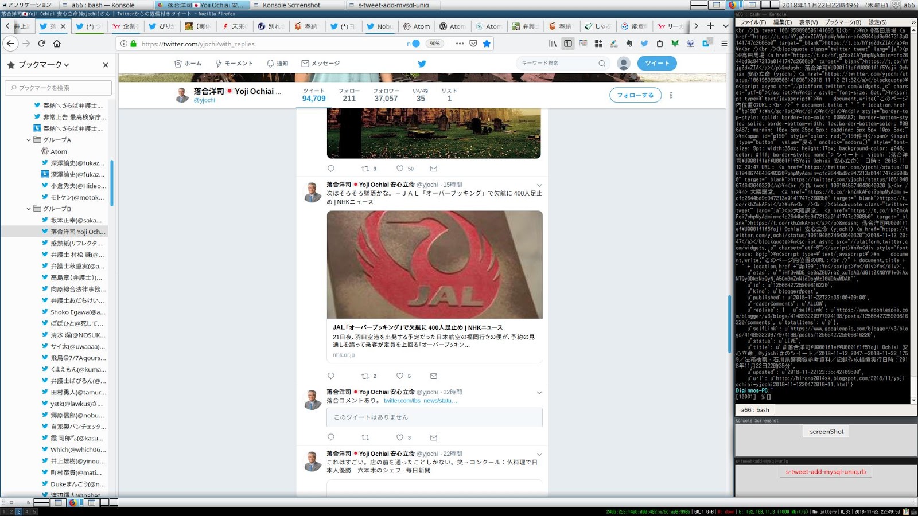This screenshot has height=516, width=918.
Task: Open the 編集(E) menu in Konsole
Action: click(x=783, y=22)
